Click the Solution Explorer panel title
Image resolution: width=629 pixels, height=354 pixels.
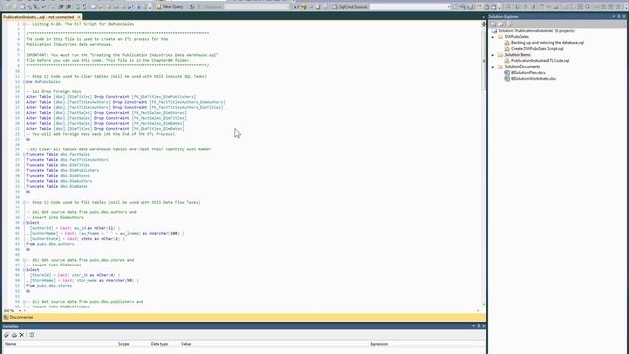click(x=504, y=16)
